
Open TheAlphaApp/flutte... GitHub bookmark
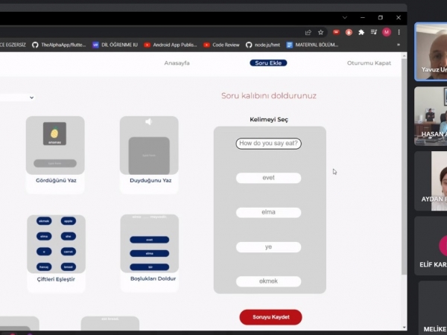pos(59,45)
